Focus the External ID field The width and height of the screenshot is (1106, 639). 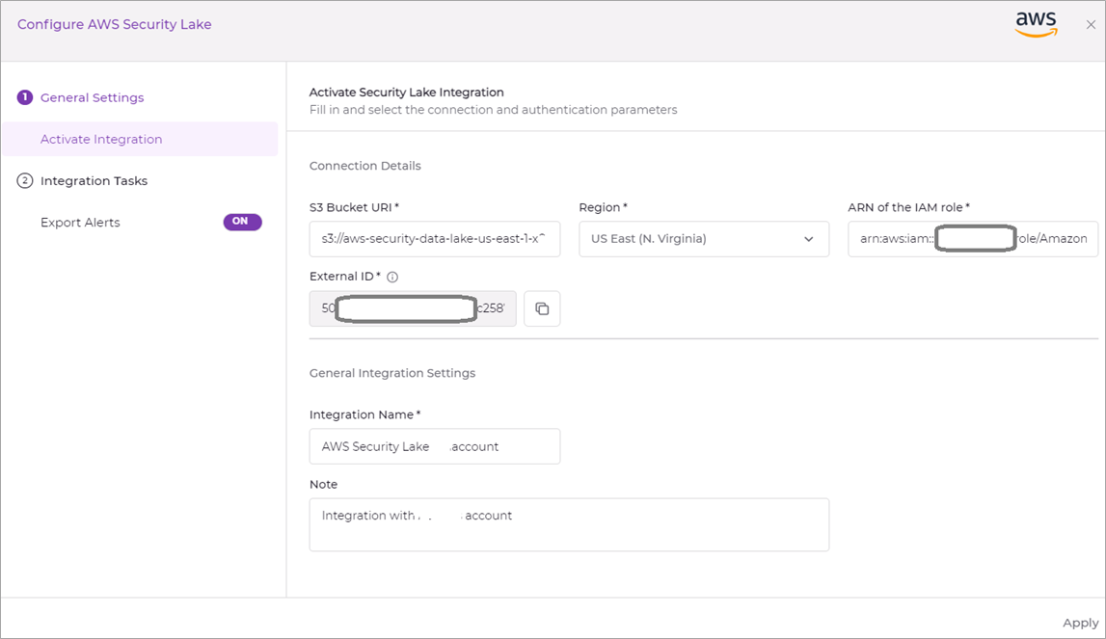(x=413, y=308)
